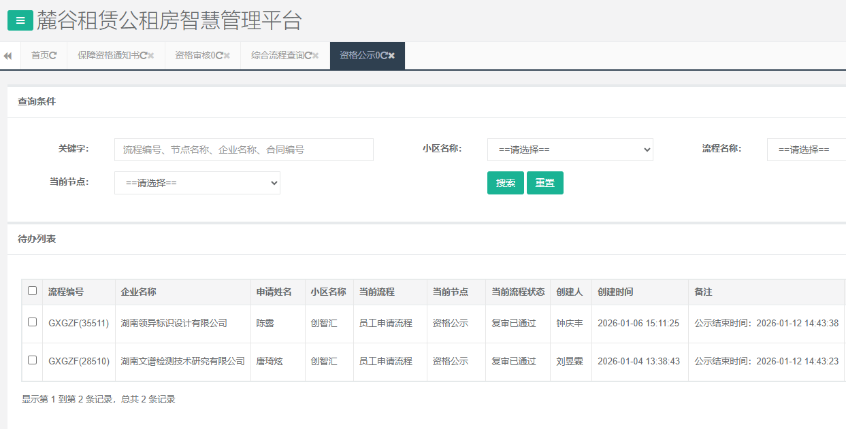Refresh the 首页 tab via its reload icon
846x429 pixels.
click(53, 56)
